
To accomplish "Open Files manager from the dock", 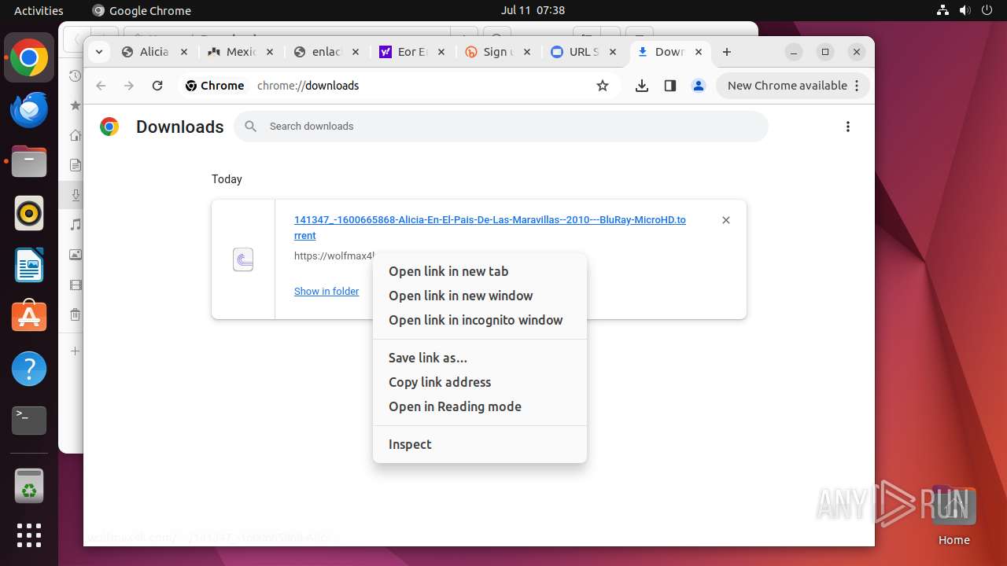I will (x=29, y=162).
